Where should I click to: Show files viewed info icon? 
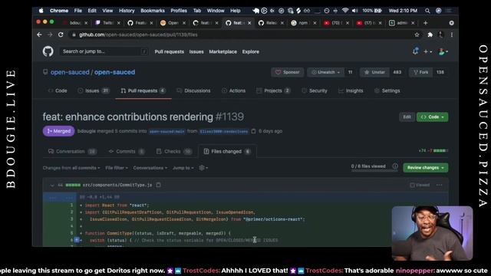(395, 166)
